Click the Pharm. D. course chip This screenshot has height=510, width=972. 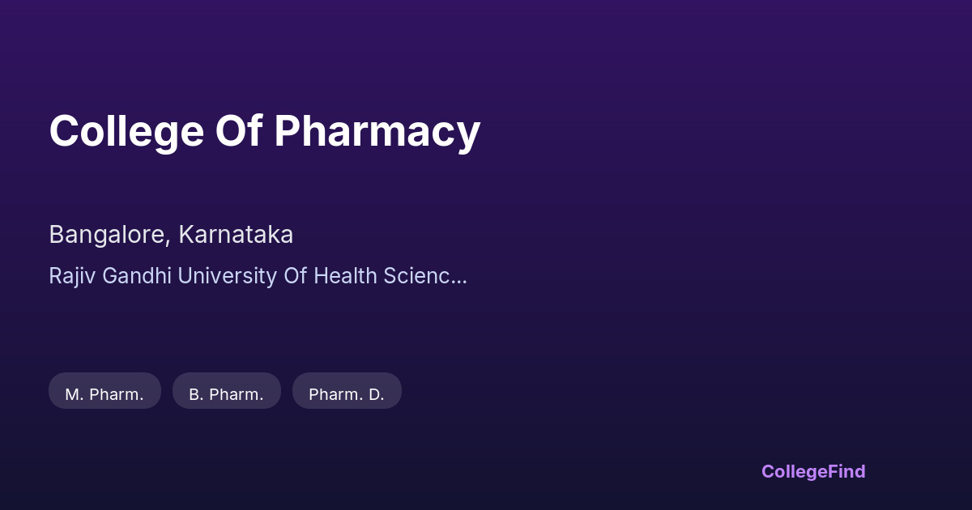click(347, 394)
